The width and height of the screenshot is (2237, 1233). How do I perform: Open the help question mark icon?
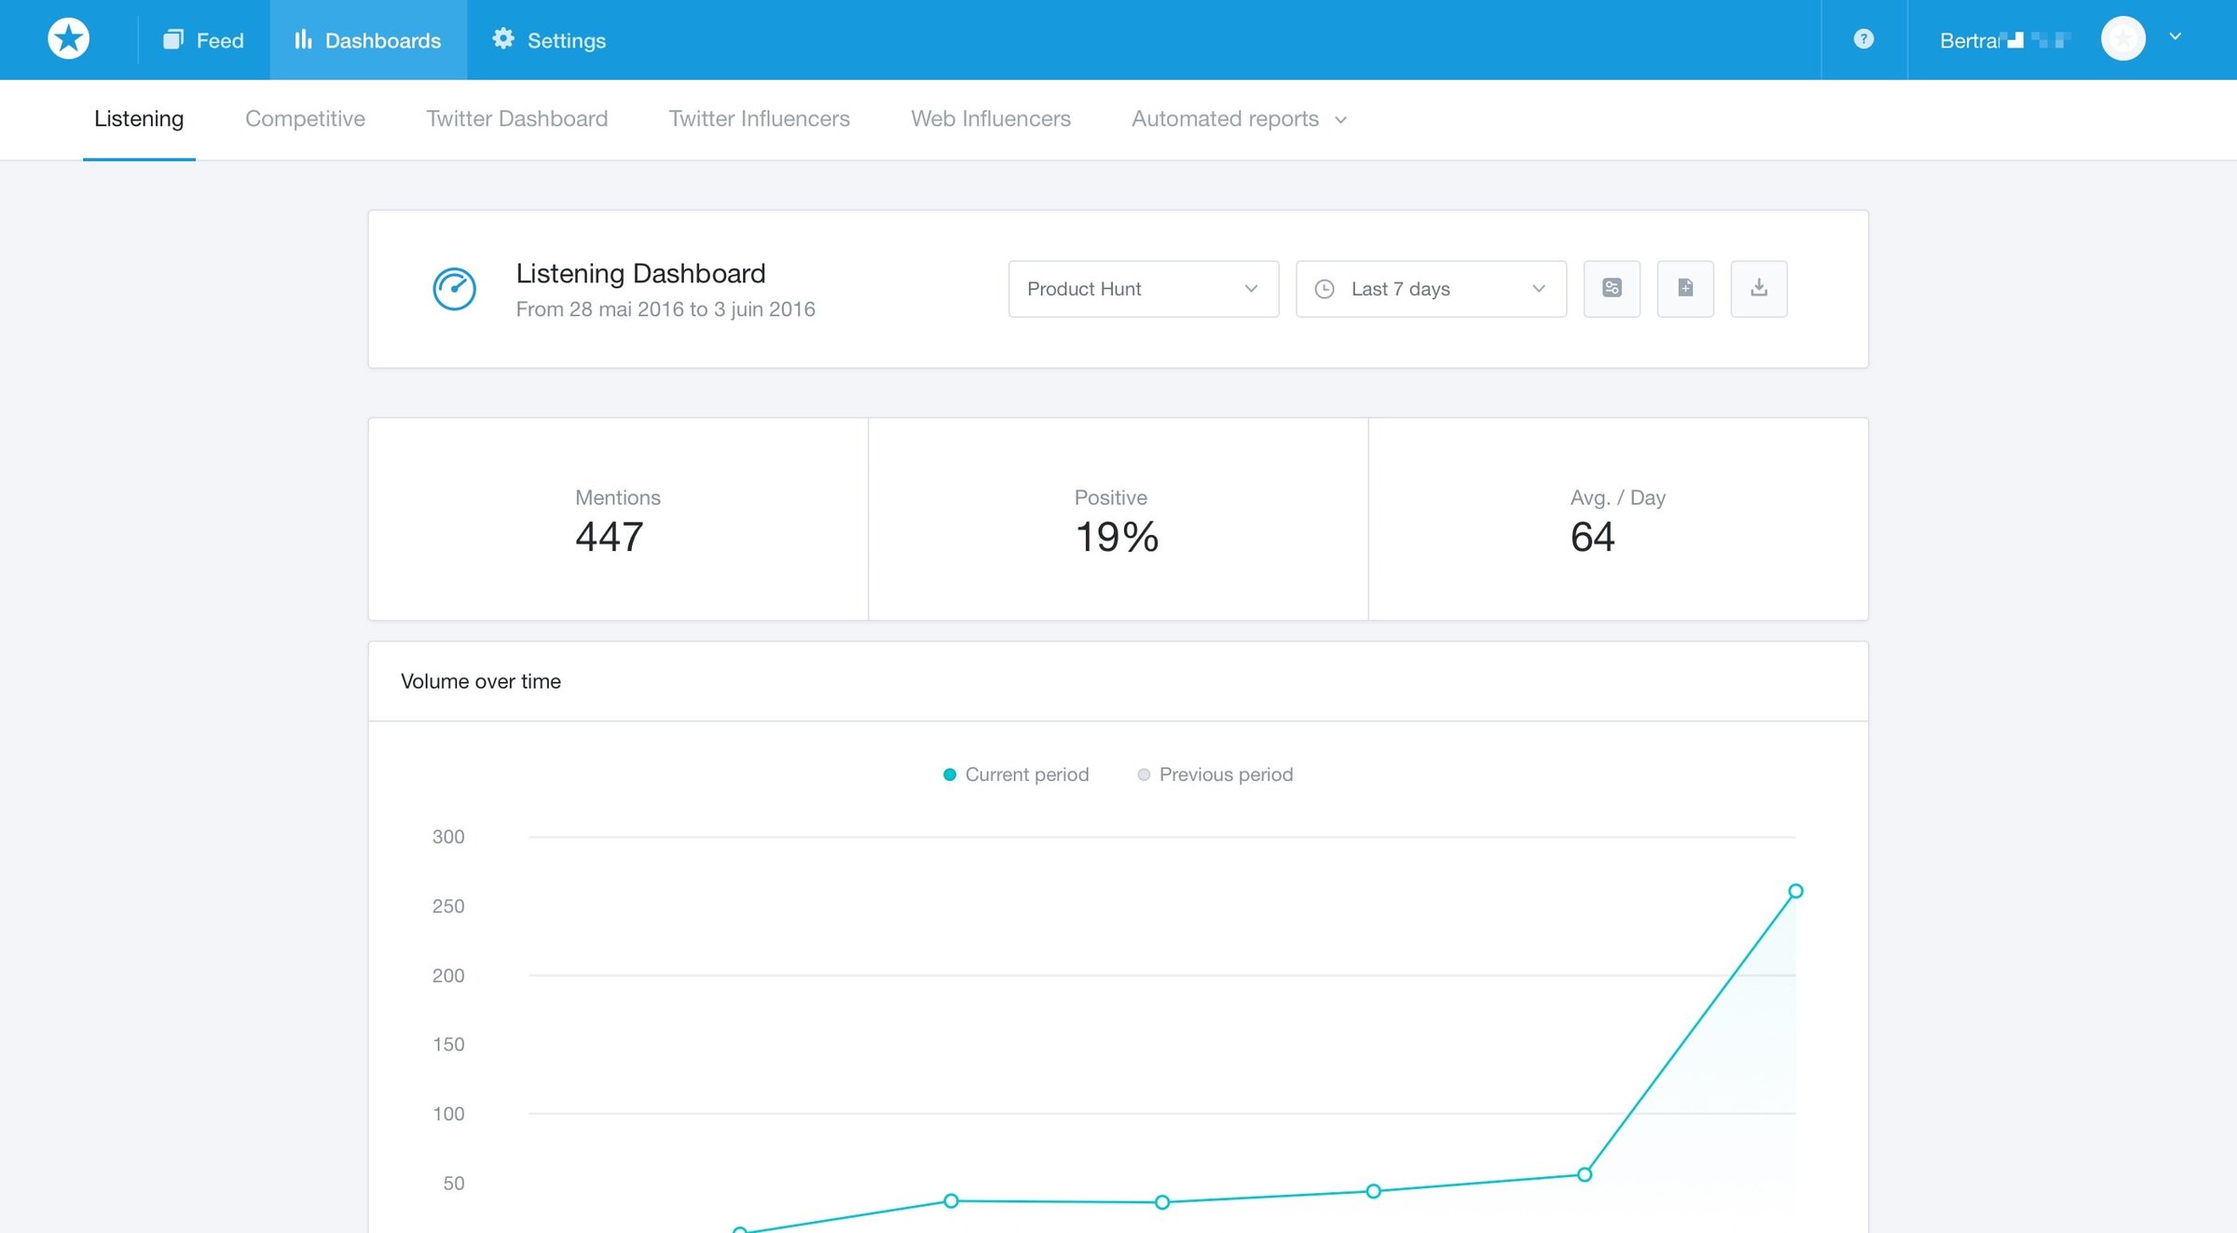coord(1863,39)
